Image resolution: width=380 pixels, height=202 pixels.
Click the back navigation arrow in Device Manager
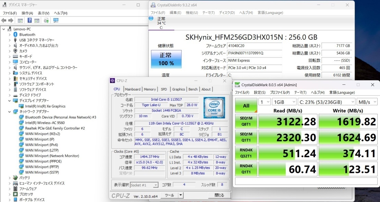point(3,20)
